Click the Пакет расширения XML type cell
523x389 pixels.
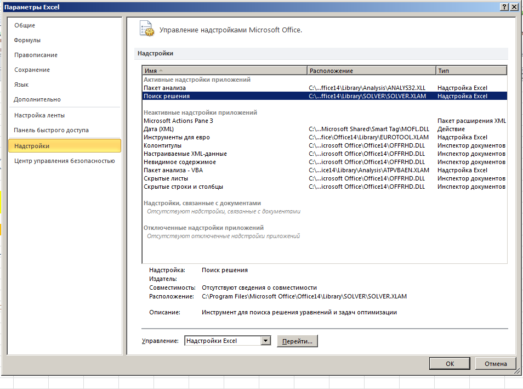(471, 121)
